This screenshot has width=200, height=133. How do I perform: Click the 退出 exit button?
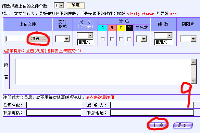(183, 125)
